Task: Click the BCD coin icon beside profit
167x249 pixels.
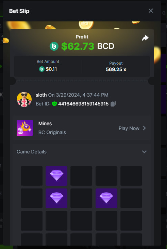Action: [x=54, y=46]
